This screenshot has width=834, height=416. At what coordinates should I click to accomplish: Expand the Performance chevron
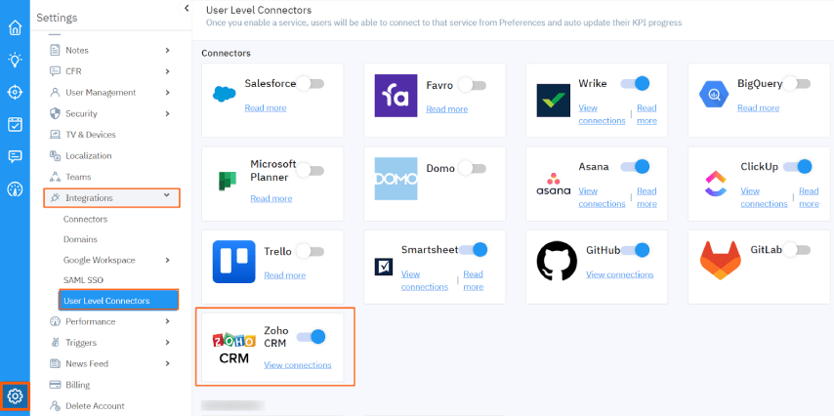pyautogui.click(x=167, y=321)
